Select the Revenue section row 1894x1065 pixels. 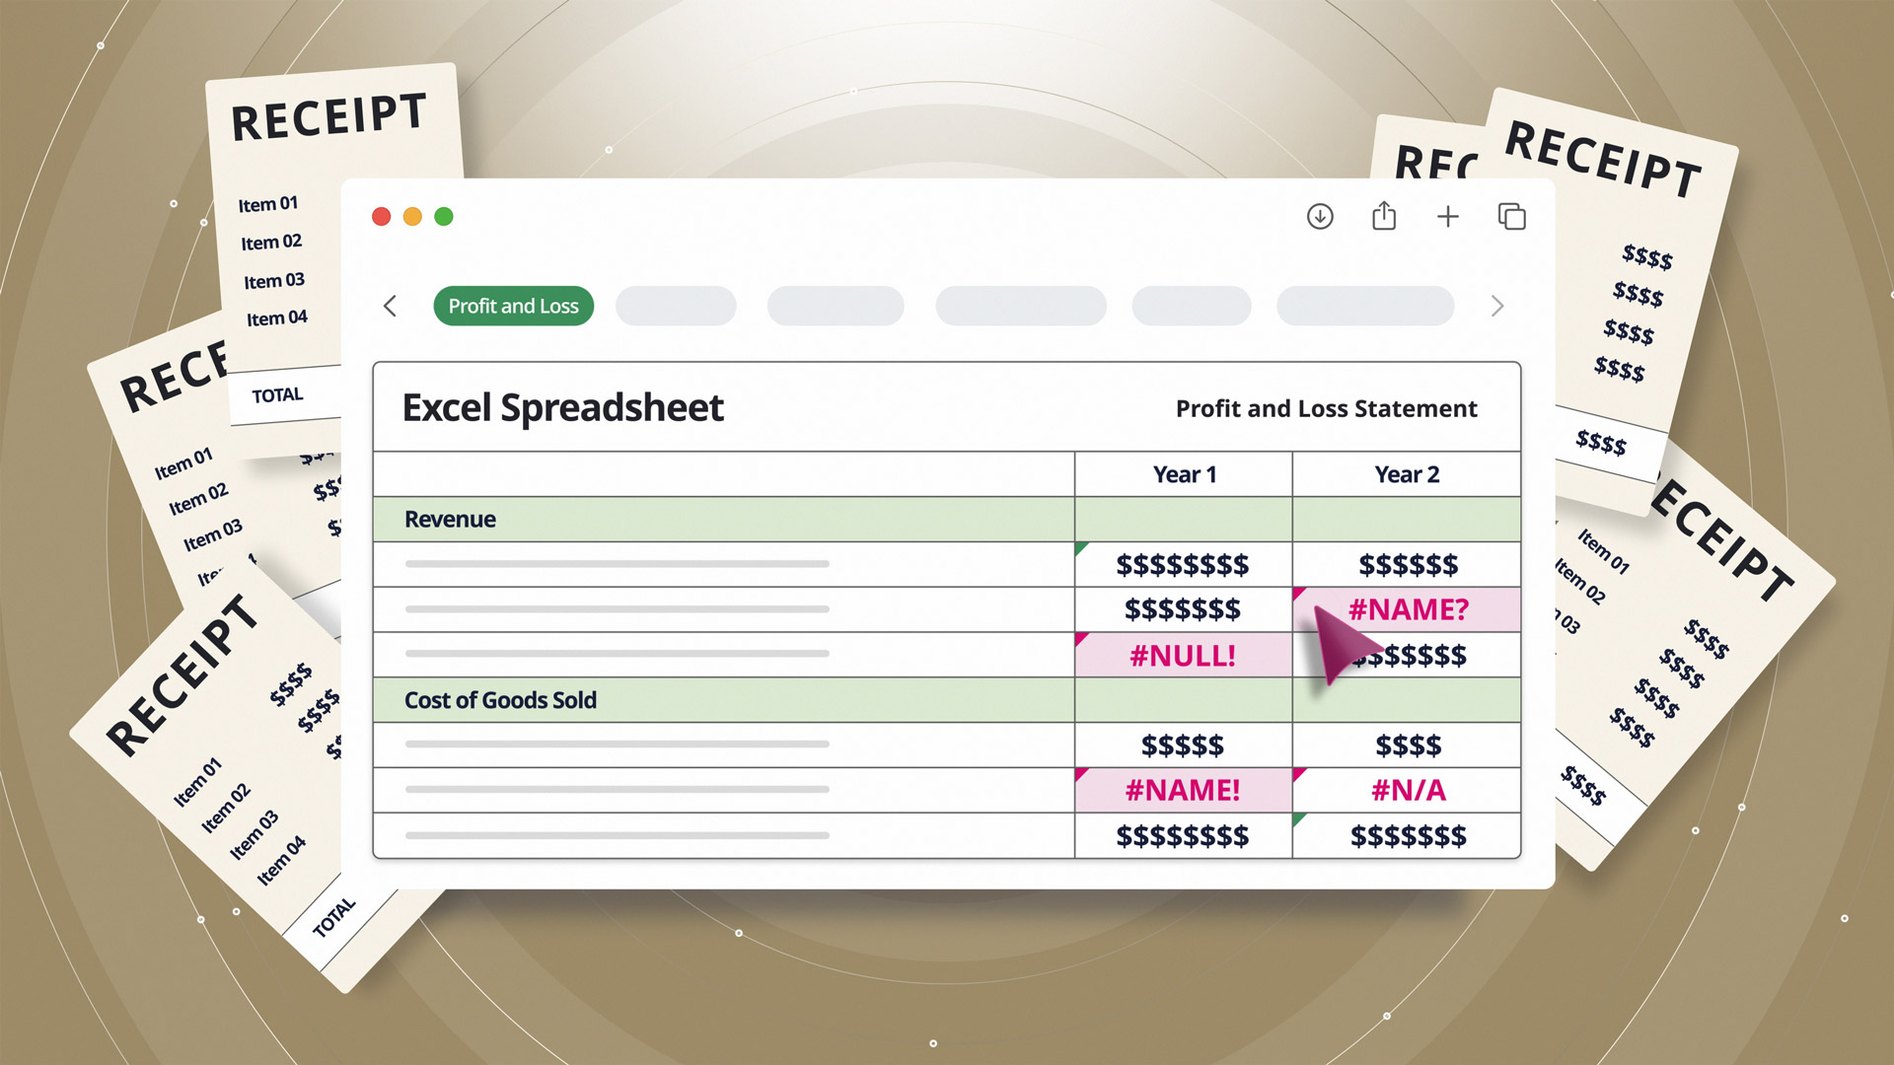pos(451,520)
